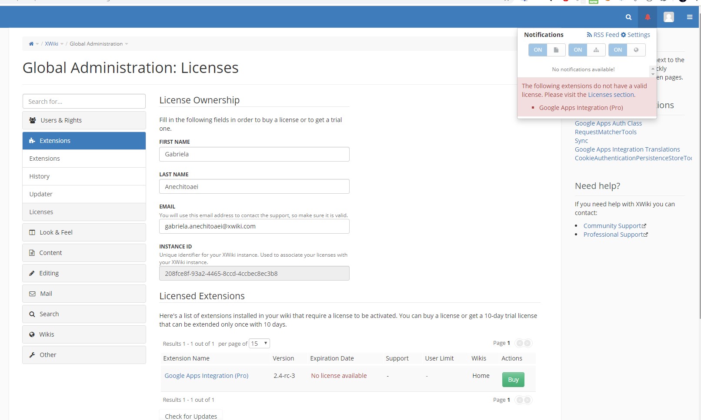Click the wrench icon beside Other
701x420 pixels.
(32, 355)
